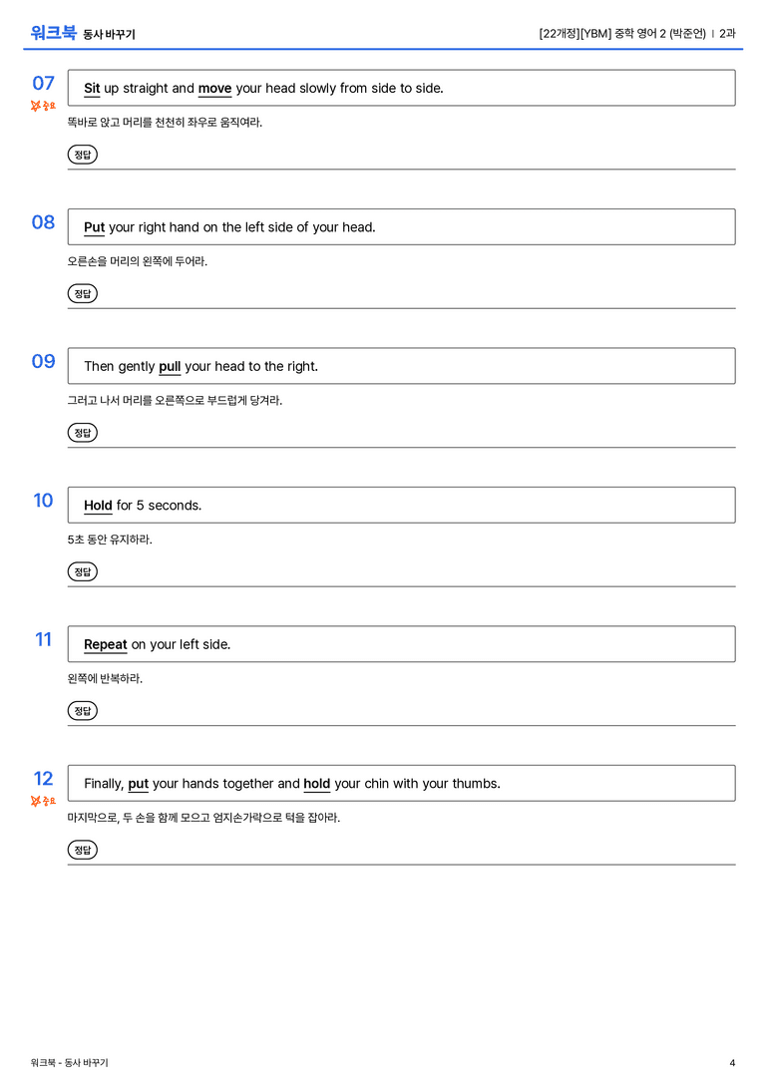
Task: Click the question number 09
Action: point(43,361)
